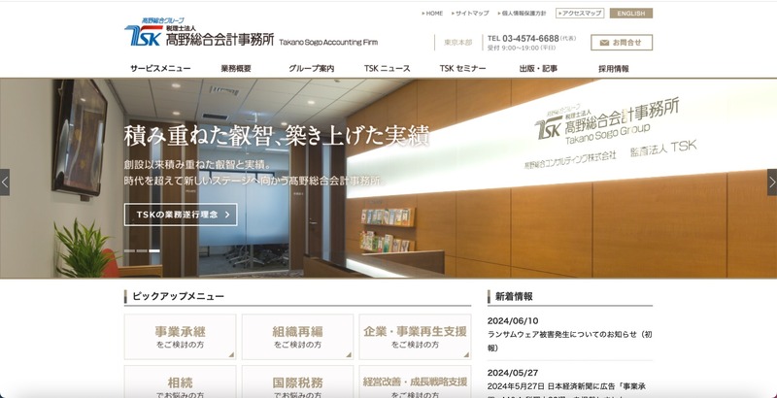Open the 個人情報保護方針 privacy policy link

tap(523, 14)
